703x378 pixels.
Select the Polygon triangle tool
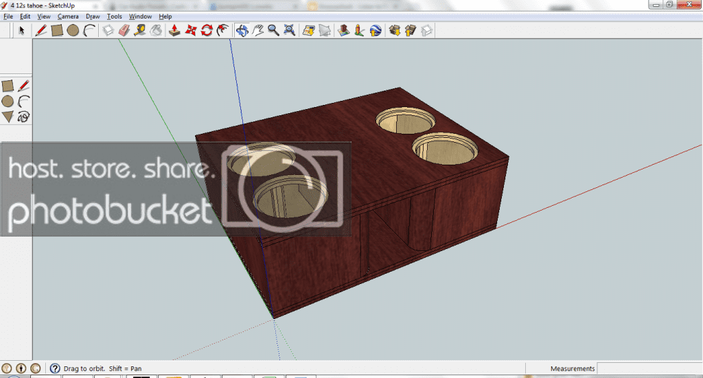(8, 117)
